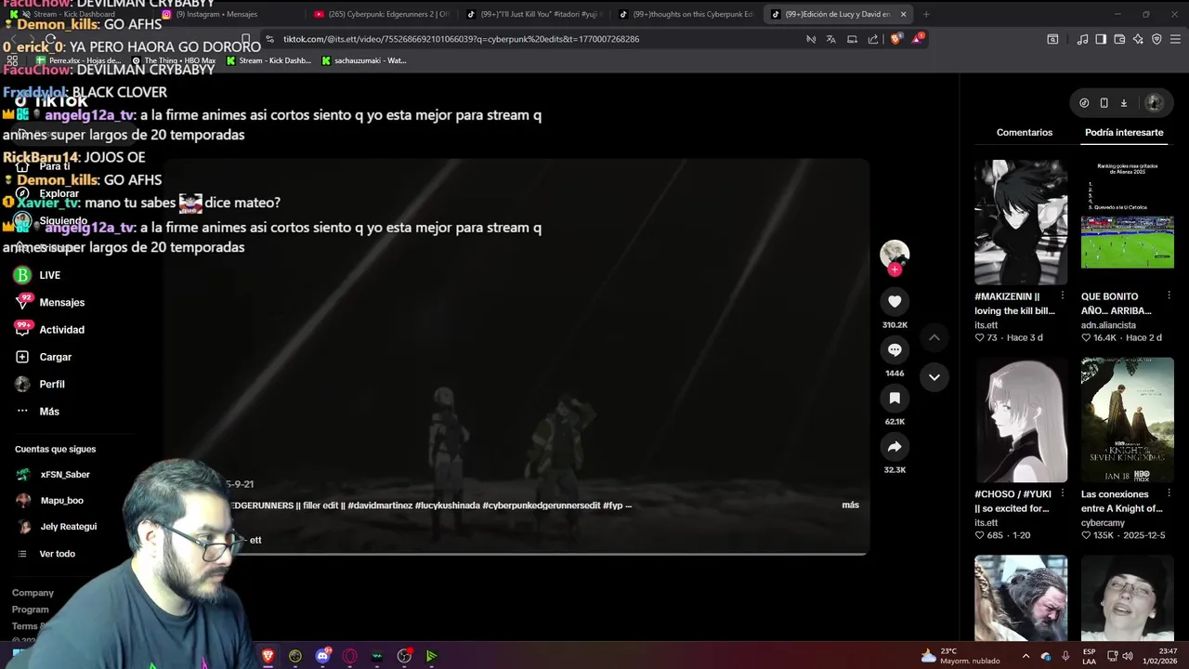
Task: Open Cargar upload page
Action: click(x=44, y=357)
